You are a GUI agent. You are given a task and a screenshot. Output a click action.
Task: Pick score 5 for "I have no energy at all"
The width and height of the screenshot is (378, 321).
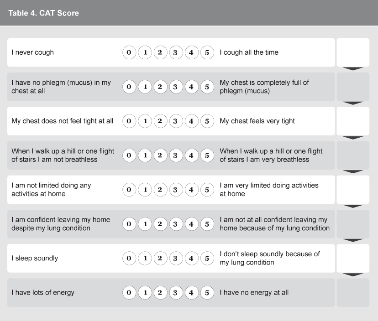click(207, 293)
